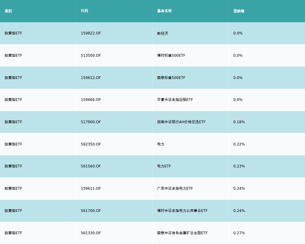
Task: Select code 561330.OF
Action: coord(91,233)
